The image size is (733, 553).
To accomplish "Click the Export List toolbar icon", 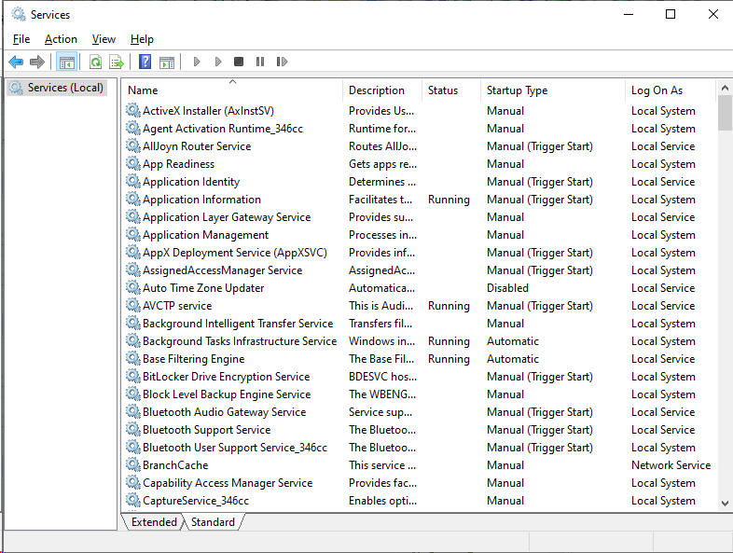I will (x=117, y=62).
